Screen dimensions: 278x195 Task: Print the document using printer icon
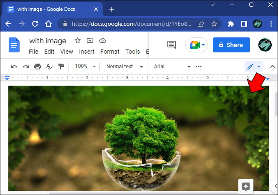pyautogui.click(x=38, y=67)
